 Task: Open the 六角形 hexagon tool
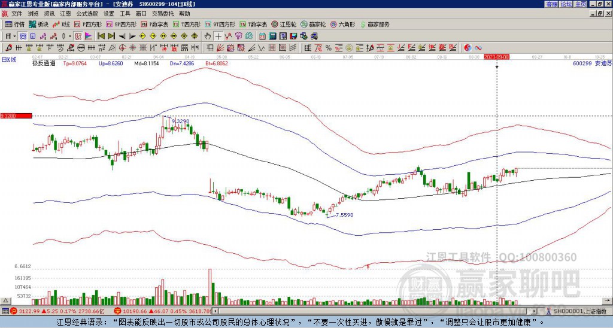(x=343, y=24)
